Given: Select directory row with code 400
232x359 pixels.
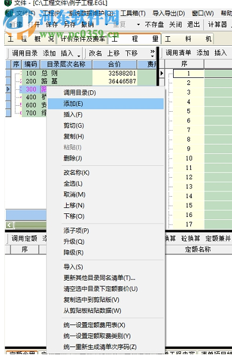Looking at the screenshot, I should 31,97.
